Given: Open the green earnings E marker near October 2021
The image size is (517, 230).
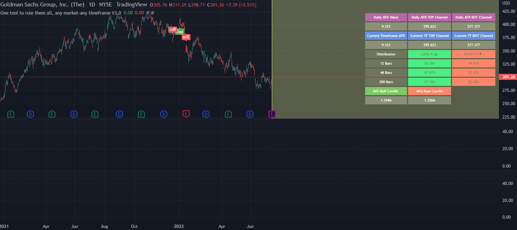Looking at the screenshot, I should pyautogui.click(x=141, y=114).
